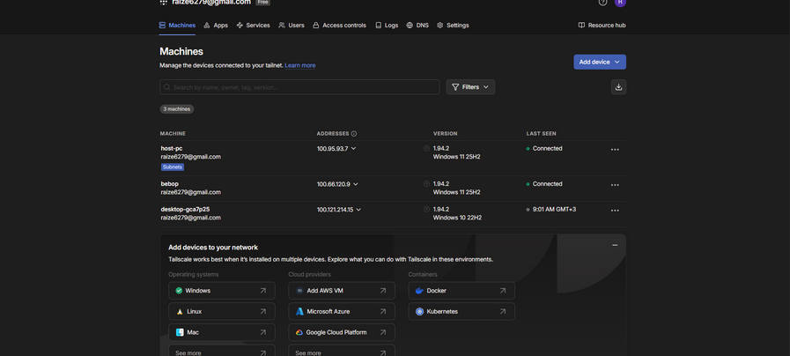Viewport: 790px width, 356px height.
Task: Open the Add device dropdown
Action: (600, 62)
